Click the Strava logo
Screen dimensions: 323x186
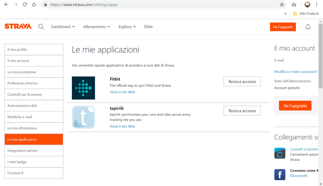tap(18, 26)
